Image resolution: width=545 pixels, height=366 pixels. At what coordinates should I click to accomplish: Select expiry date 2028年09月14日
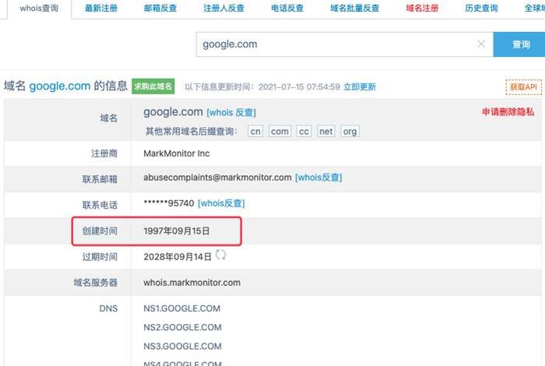(178, 257)
